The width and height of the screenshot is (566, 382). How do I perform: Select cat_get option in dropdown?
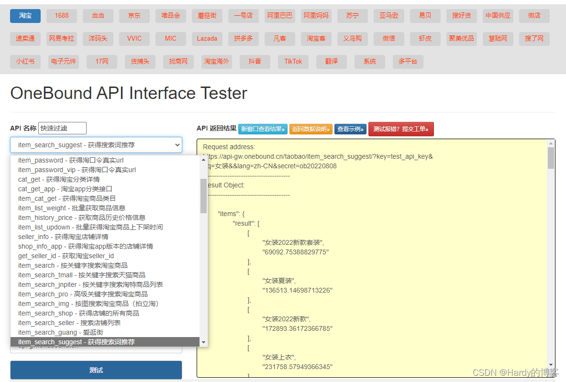click(x=105, y=179)
